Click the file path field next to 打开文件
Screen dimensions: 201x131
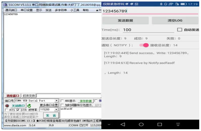pos(69,96)
